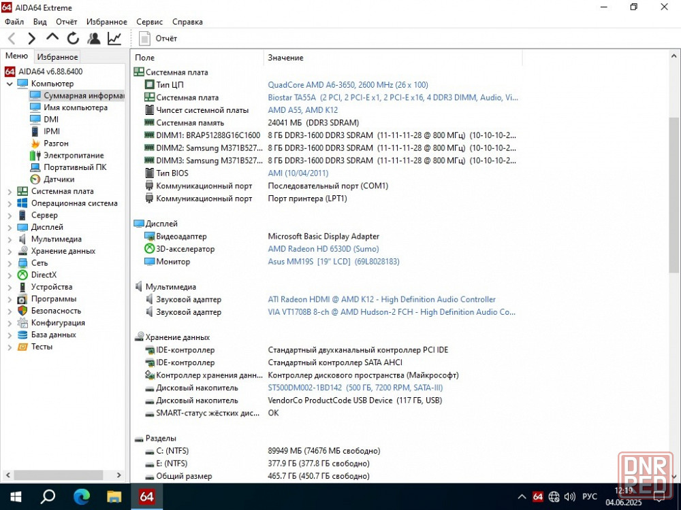The width and height of the screenshot is (681, 510).
Task: Expand the Системная плата tree node
Action: coord(10,191)
